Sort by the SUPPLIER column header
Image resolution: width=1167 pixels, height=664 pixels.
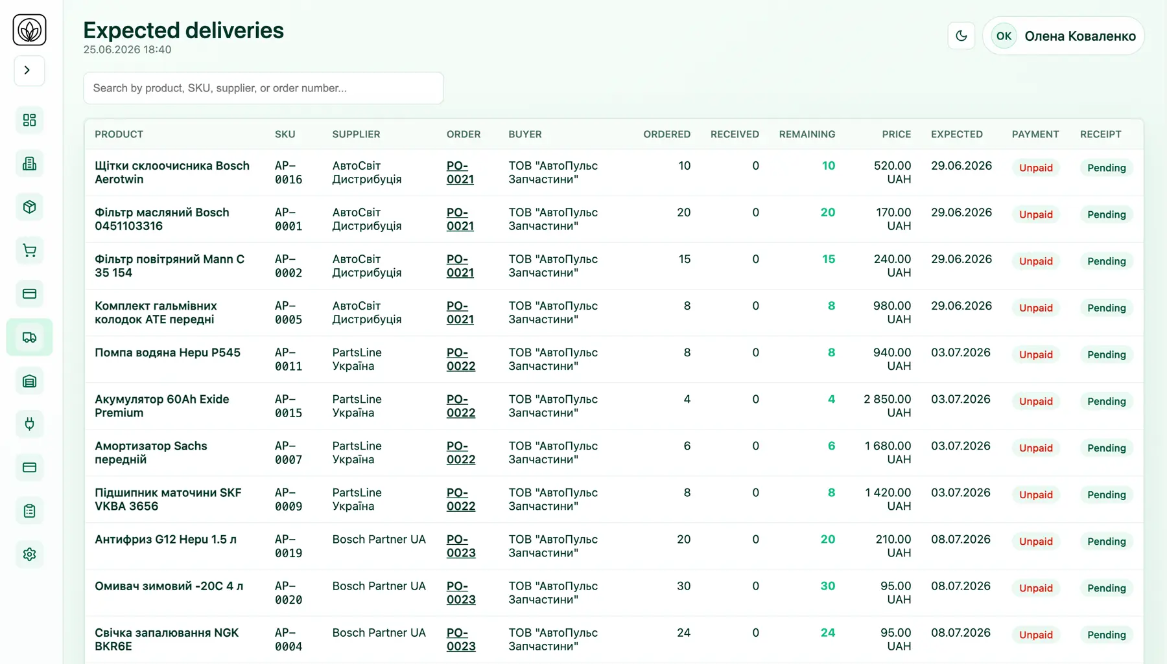pos(356,134)
